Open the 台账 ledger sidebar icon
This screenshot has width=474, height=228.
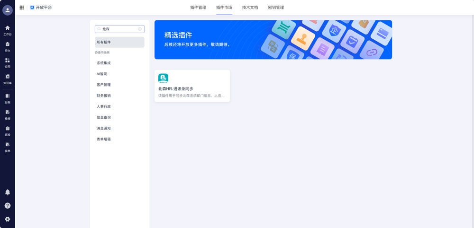[7, 98]
